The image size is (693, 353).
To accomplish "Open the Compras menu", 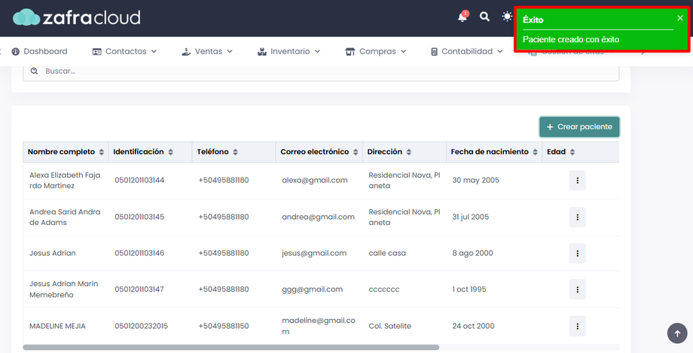I will [x=376, y=51].
